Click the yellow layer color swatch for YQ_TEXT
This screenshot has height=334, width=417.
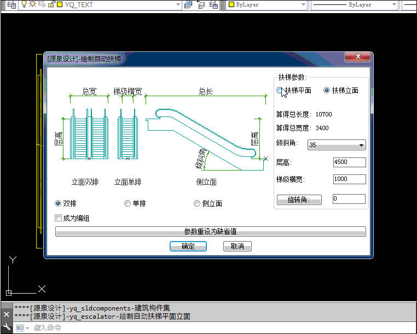60,4
